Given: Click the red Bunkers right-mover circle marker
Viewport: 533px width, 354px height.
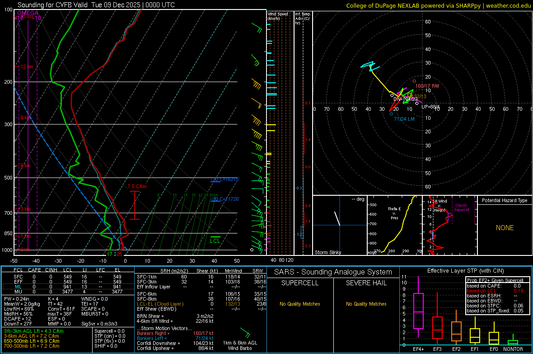Looking at the screenshot, I should click(x=414, y=81).
